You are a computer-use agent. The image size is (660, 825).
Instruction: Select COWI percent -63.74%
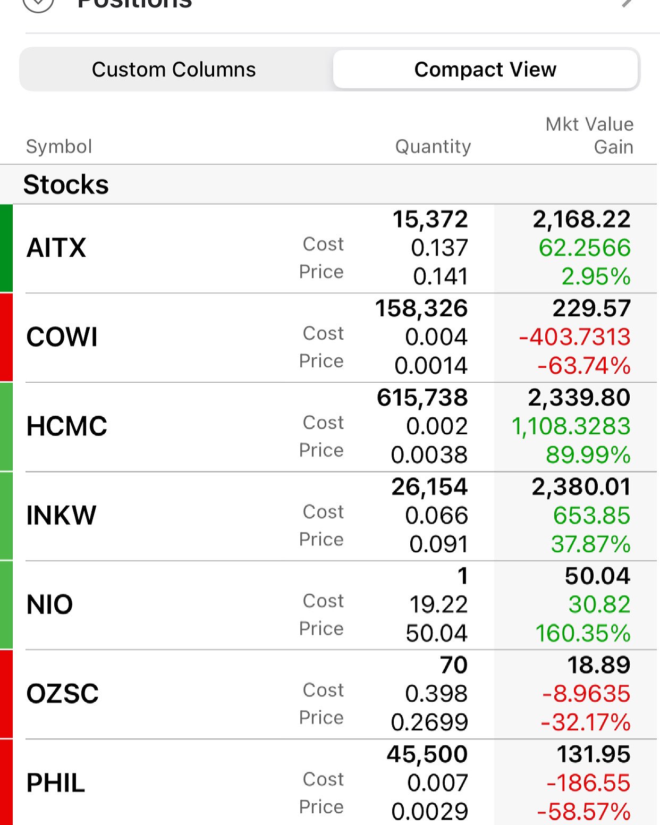pos(583,366)
